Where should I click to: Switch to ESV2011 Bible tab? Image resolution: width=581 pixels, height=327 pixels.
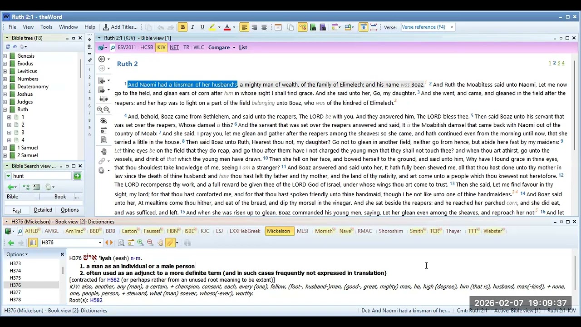pos(127,48)
